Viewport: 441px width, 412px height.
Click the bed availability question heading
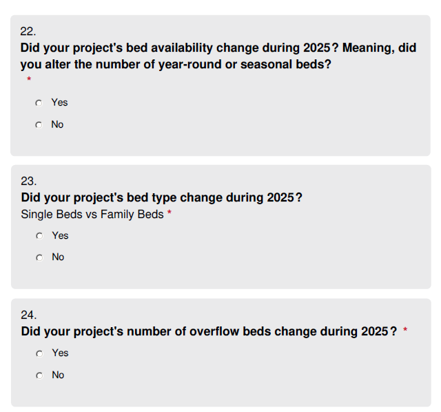point(218,57)
